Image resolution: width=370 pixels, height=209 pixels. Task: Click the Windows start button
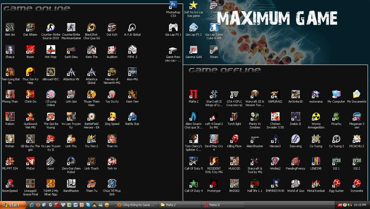(x=13, y=205)
